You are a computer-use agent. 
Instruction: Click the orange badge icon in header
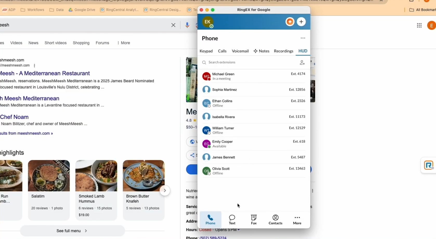pos(290,22)
